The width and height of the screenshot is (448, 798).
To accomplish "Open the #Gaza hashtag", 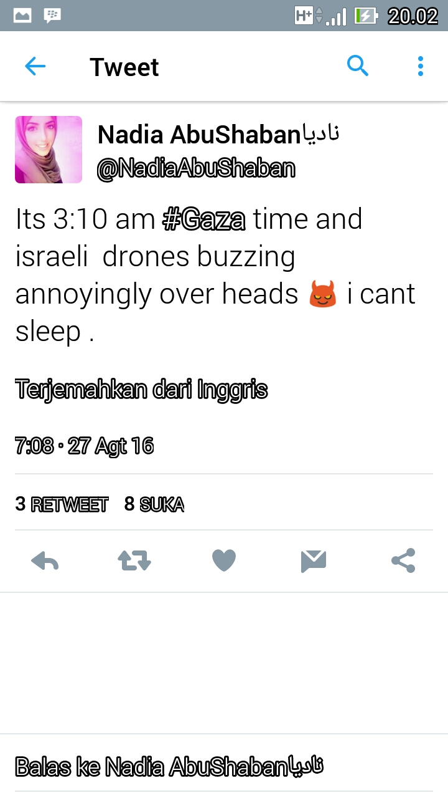I will click(204, 219).
